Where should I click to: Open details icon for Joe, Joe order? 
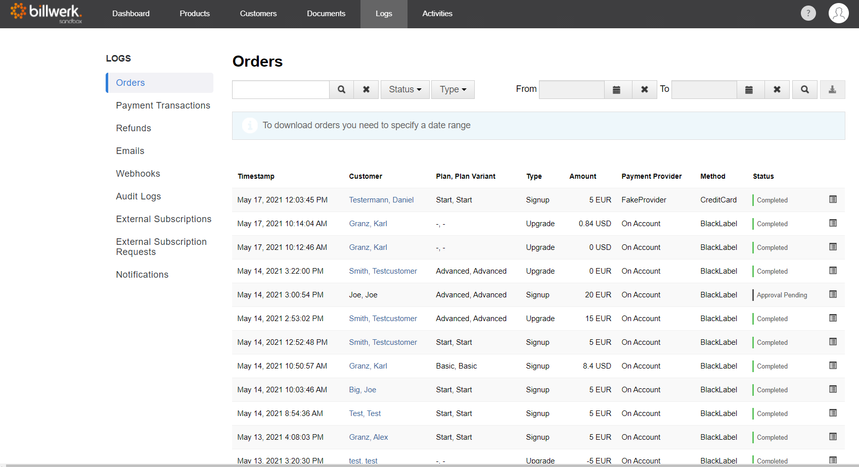tap(833, 294)
